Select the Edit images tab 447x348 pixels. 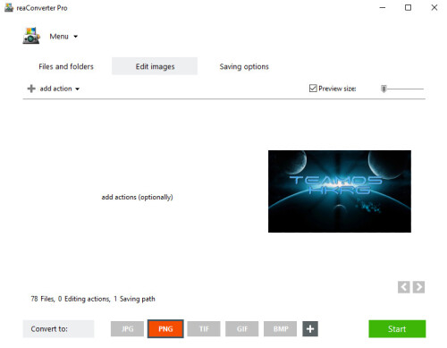(155, 66)
